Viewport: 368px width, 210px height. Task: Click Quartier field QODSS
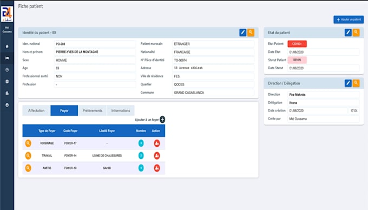click(213, 84)
